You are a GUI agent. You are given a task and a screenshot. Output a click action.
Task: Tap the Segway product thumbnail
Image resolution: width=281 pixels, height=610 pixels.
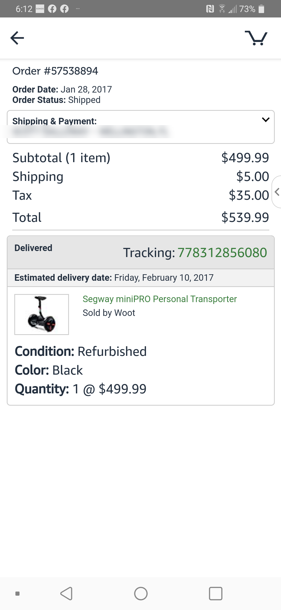coord(42,314)
